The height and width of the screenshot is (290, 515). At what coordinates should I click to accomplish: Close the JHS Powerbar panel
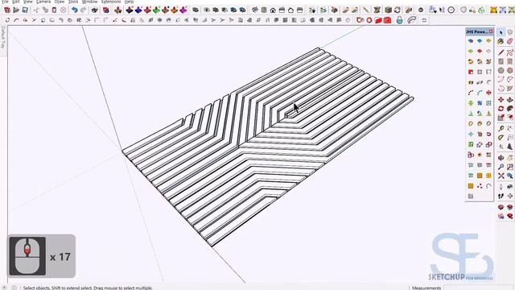pos(491,31)
